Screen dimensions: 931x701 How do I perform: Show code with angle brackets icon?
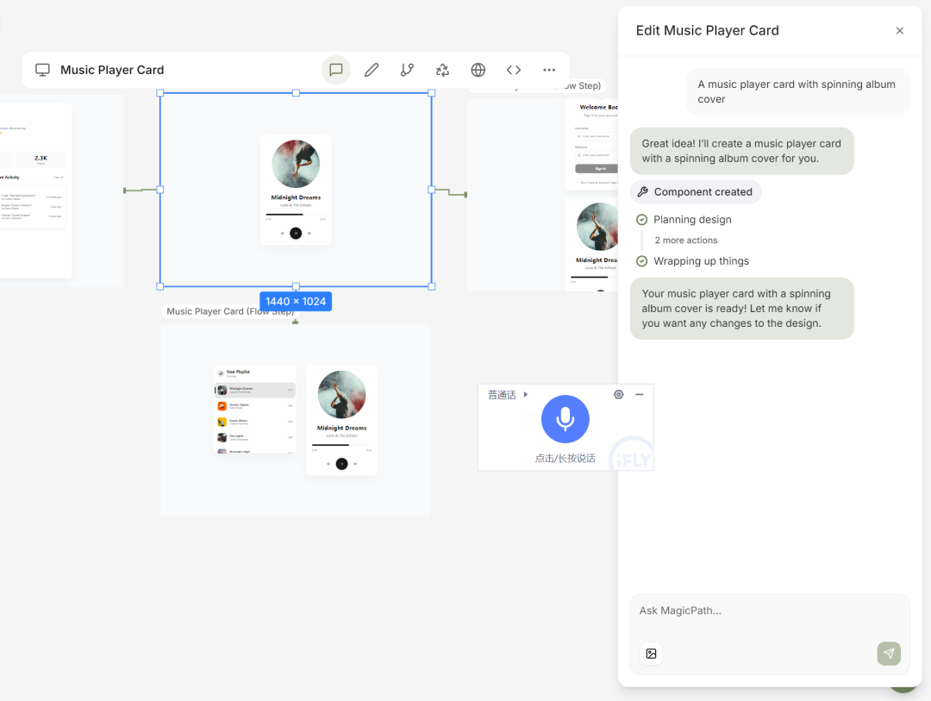[x=514, y=70]
